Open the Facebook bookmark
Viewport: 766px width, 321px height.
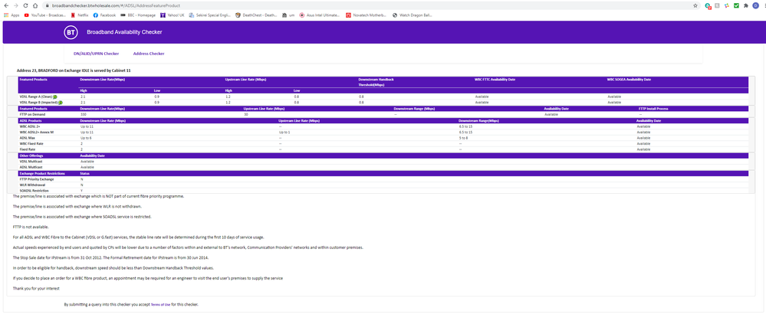coord(104,15)
